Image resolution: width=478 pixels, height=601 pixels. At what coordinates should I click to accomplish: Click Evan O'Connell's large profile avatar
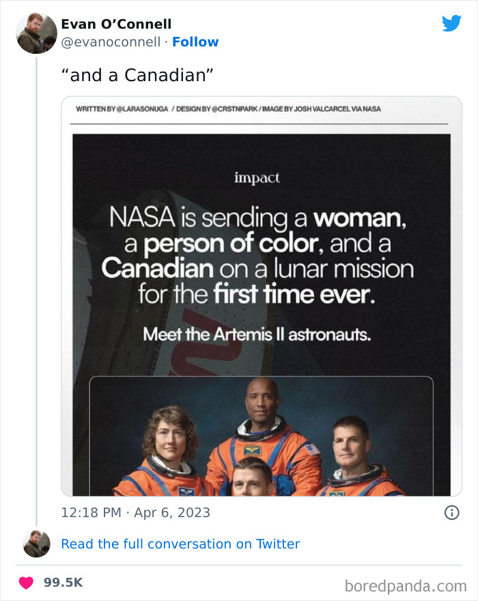click(36, 33)
